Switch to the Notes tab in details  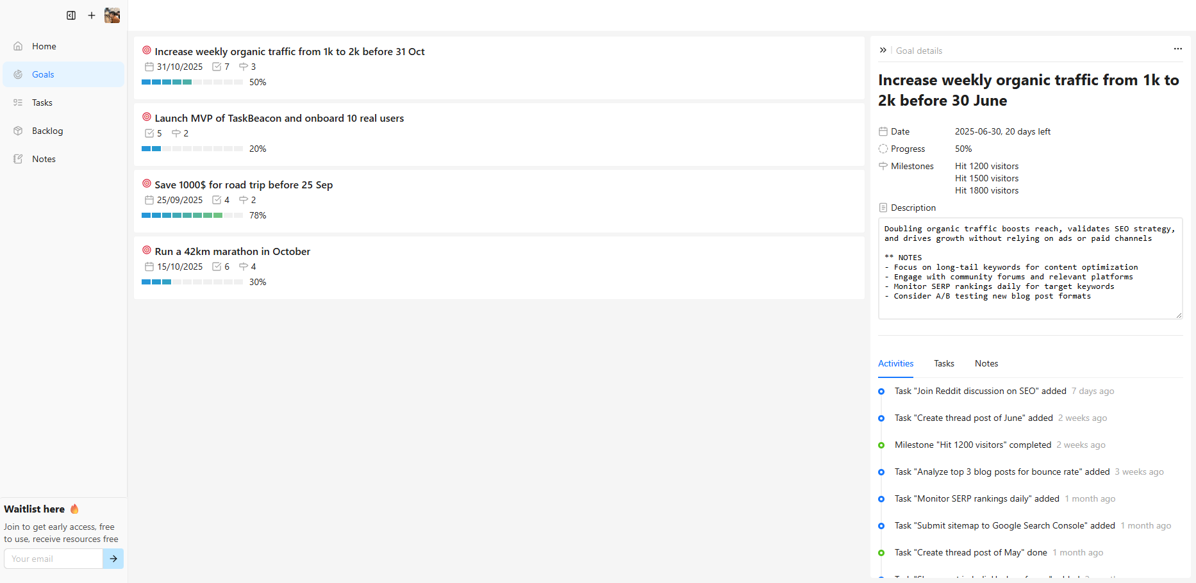[x=986, y=363]
